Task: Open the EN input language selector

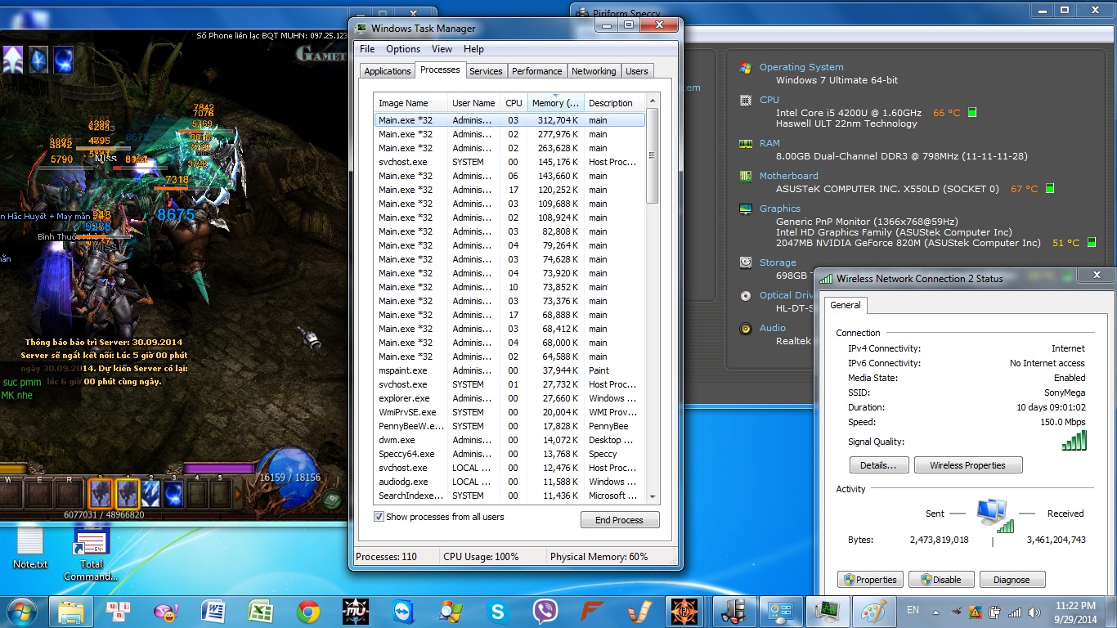Action: pos(913,610)
